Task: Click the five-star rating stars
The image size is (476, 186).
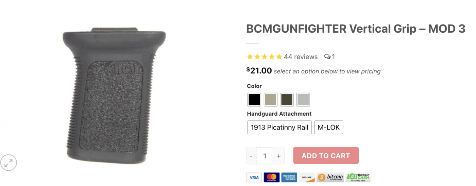Action: click(264, 57)
